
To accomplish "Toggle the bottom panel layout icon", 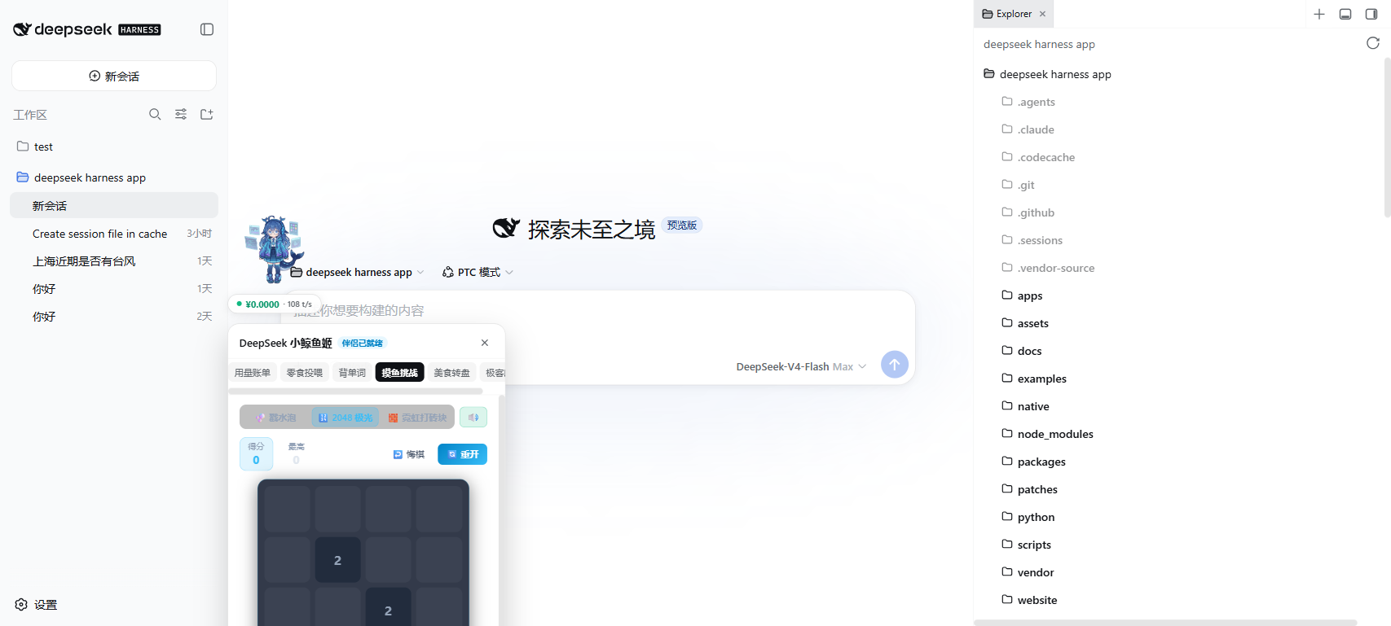I will point(1345,14).
